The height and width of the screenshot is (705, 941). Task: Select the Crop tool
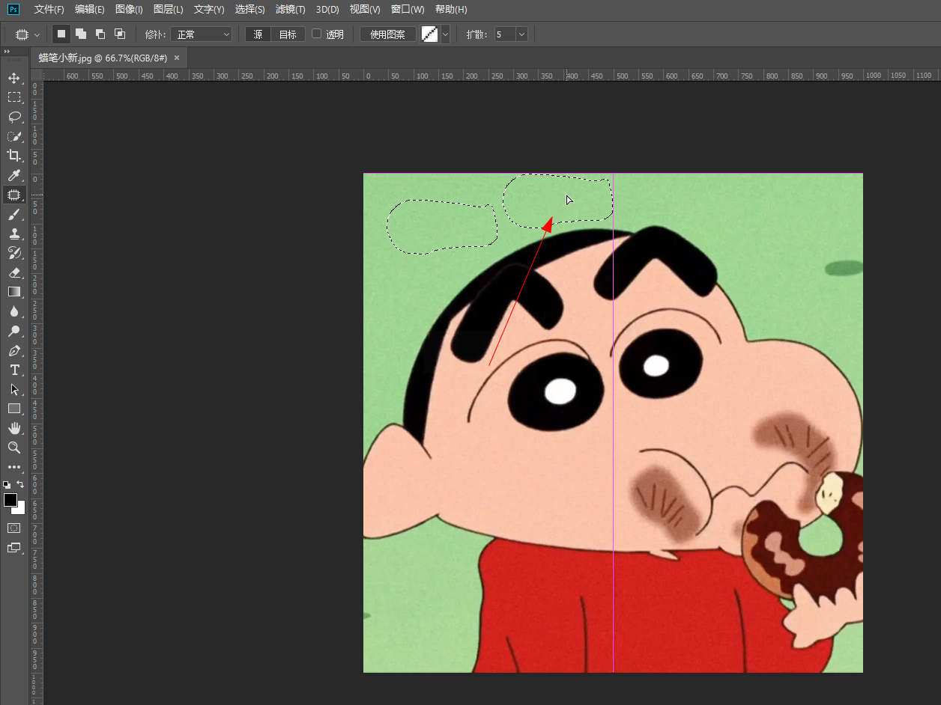click(x=14, y=156)
